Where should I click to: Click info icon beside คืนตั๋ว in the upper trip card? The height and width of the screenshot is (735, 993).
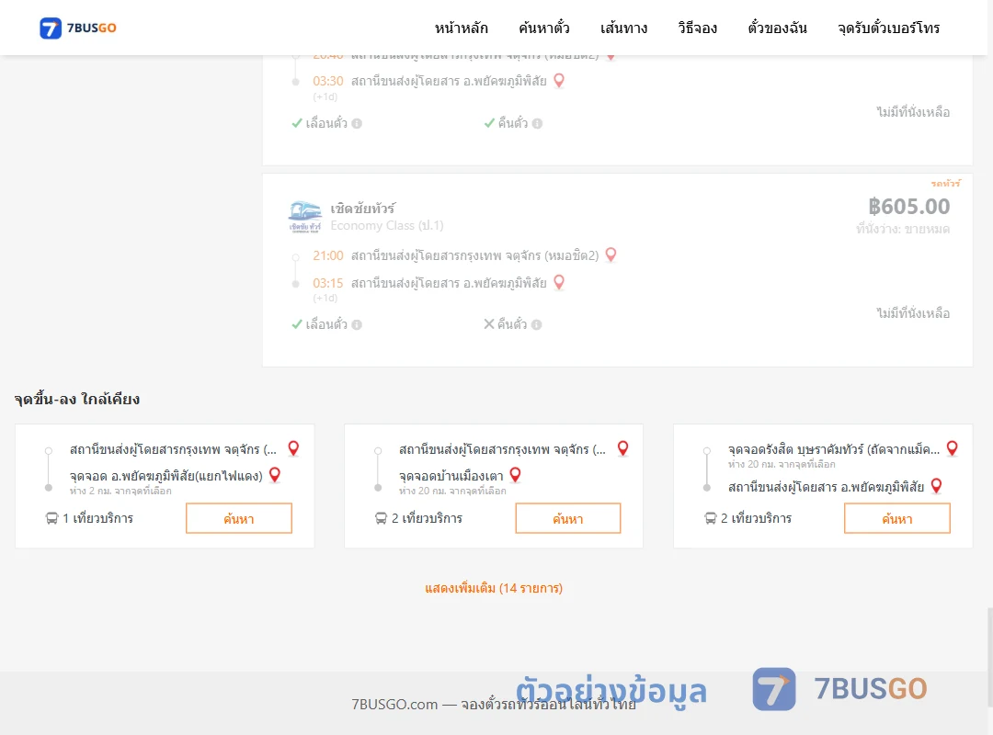[537, 123]
